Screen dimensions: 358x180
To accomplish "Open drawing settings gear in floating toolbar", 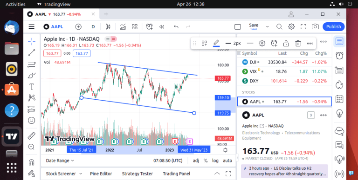I will pos(262,43).
